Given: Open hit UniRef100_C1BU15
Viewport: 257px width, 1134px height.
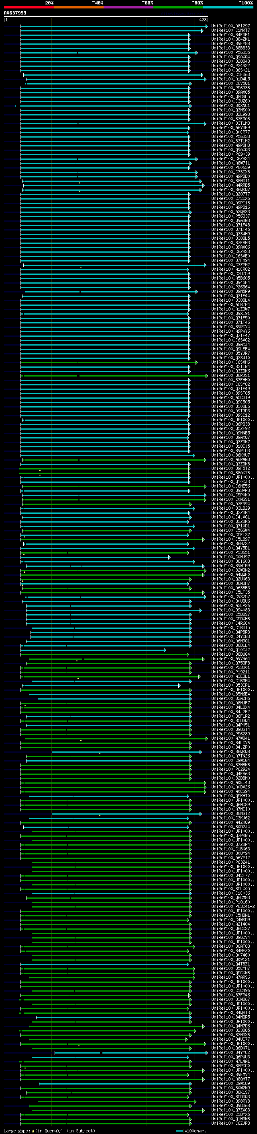Looking at the screenshot, I should point(230,627).
